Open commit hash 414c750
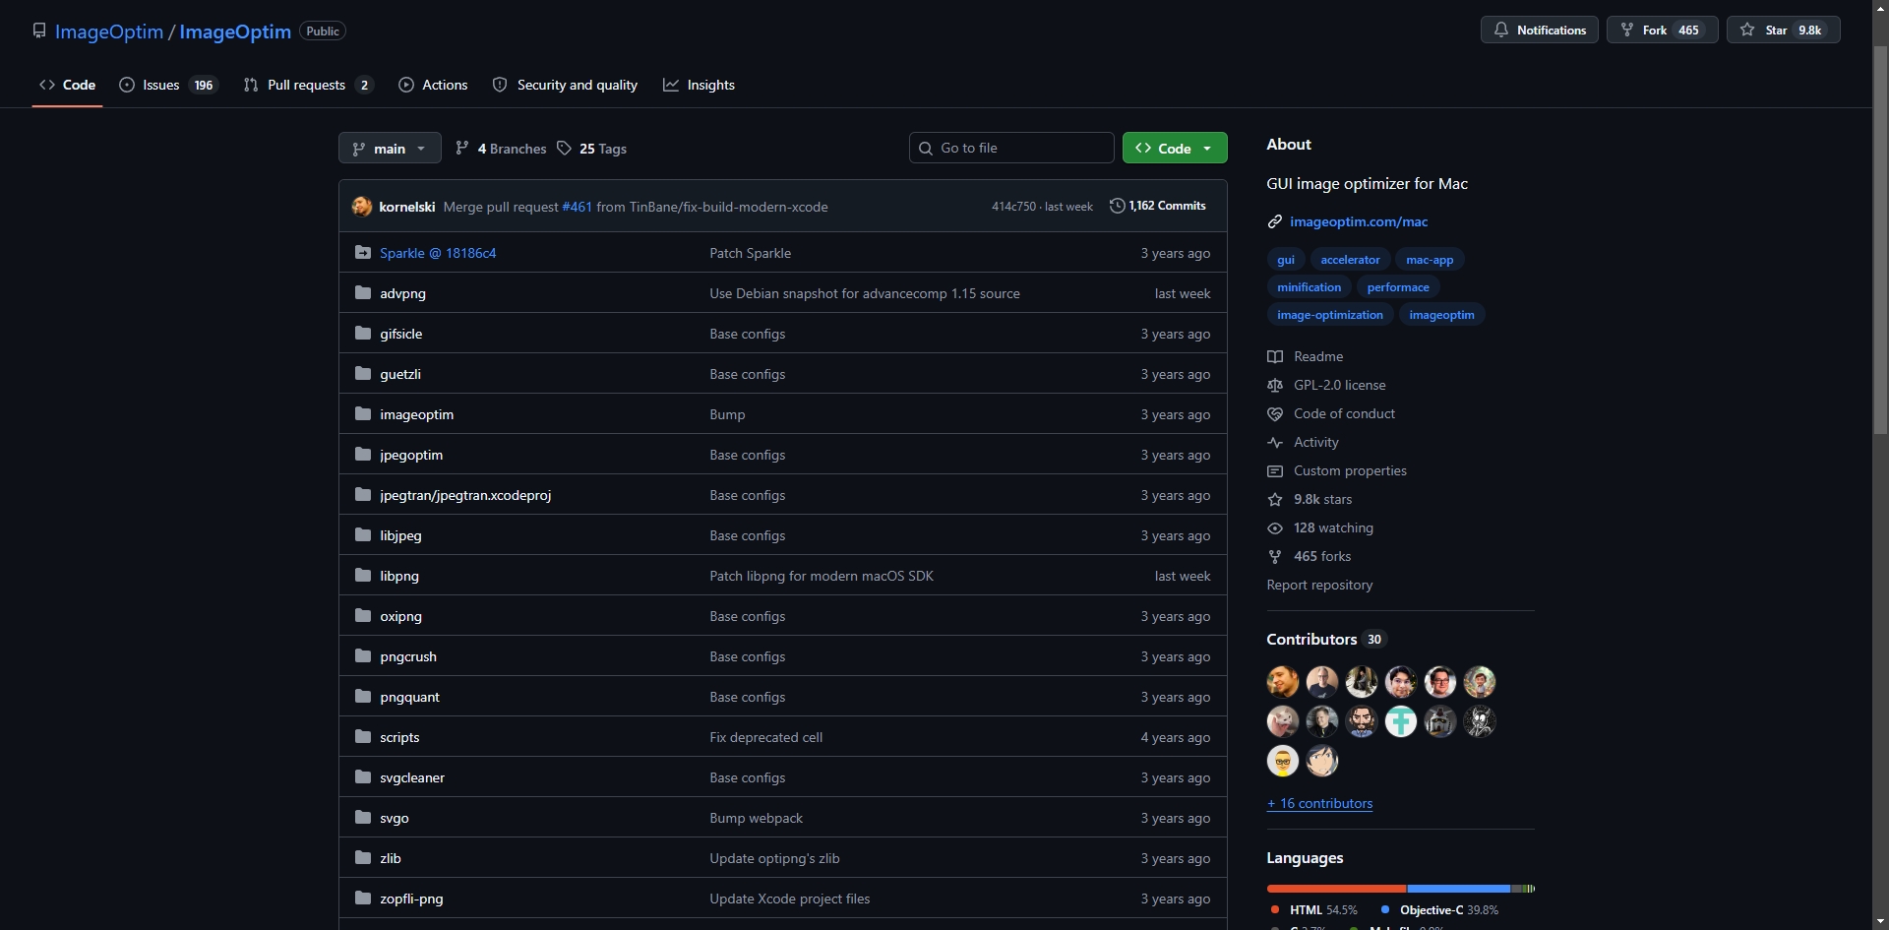This screenshot has width=1889, height=930. [1013, 207]
